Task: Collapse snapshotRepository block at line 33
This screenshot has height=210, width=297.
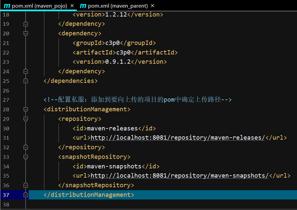Action: 25,157
